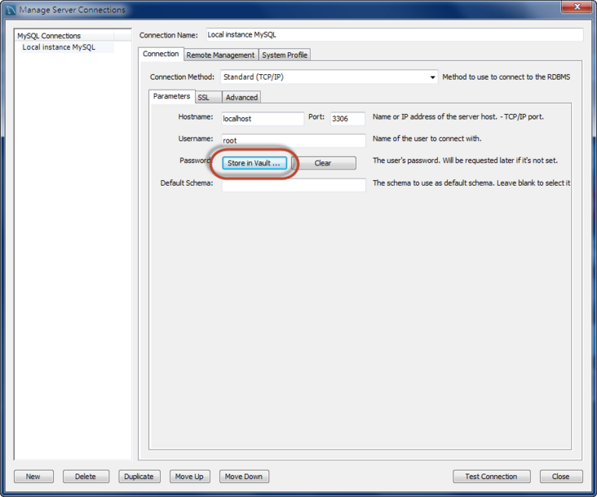Switch to the SSL sub-tab
The height and width of the screenshot is (497, 597).
pos(208,97)
